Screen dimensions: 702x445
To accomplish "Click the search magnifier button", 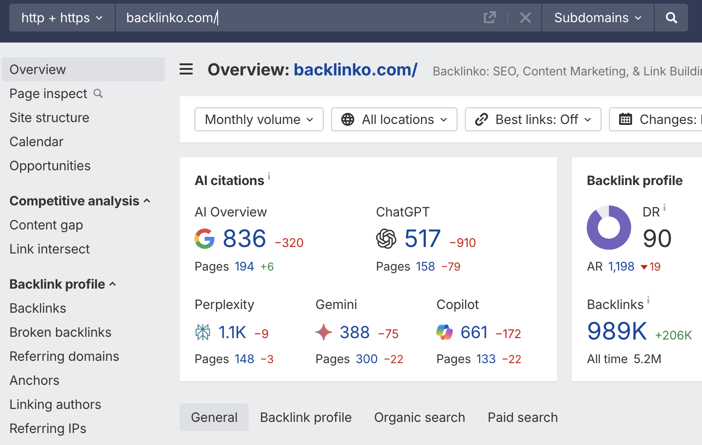I will 671,18.
